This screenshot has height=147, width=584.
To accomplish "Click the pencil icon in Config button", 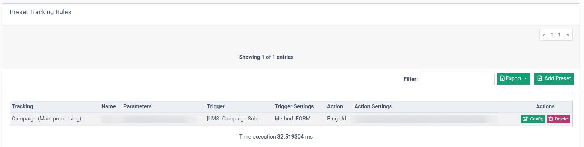I will (x=525, y=119).
